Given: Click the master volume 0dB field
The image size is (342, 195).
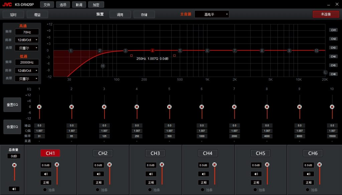Looking at the screenshot, I should pos(14,156).
